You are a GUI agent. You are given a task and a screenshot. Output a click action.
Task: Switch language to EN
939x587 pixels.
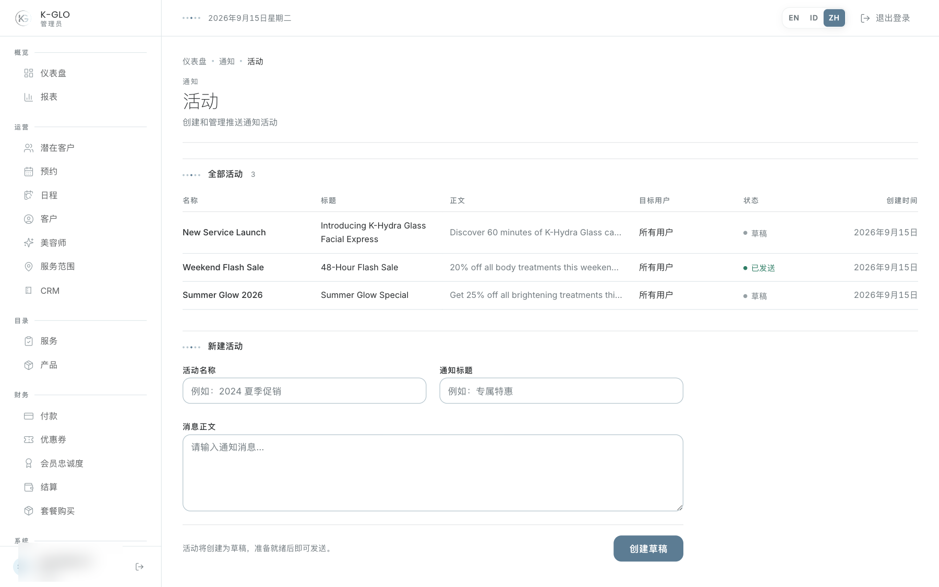click(794, 18)
